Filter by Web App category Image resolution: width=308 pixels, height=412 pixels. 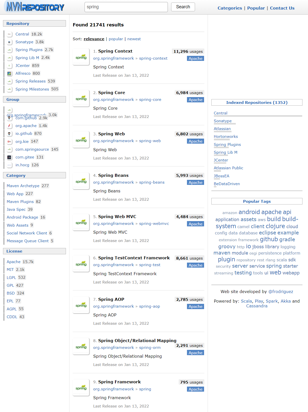tap(15, 194)
